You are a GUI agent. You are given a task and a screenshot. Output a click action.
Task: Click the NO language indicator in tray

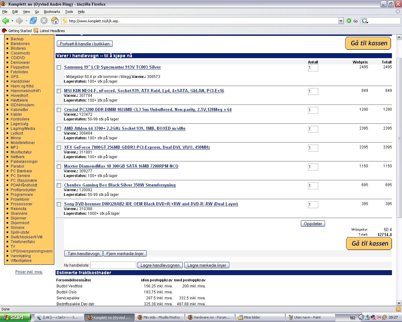(x=352, y=318)
